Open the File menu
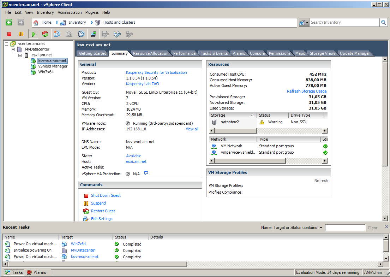The width and height of the screenshot is (390, 277). (8, 12)
